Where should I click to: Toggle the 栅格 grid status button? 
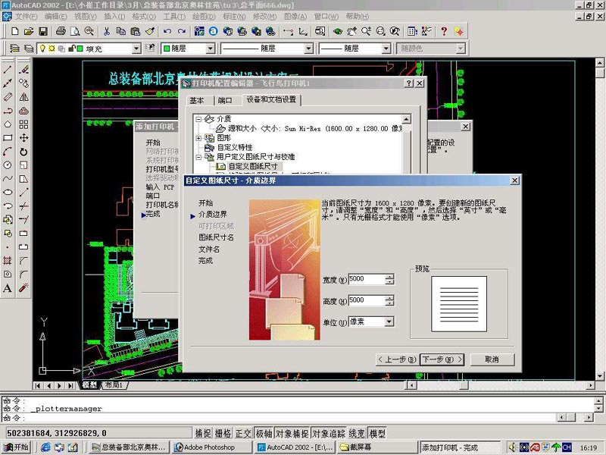[x=223, y=433]
